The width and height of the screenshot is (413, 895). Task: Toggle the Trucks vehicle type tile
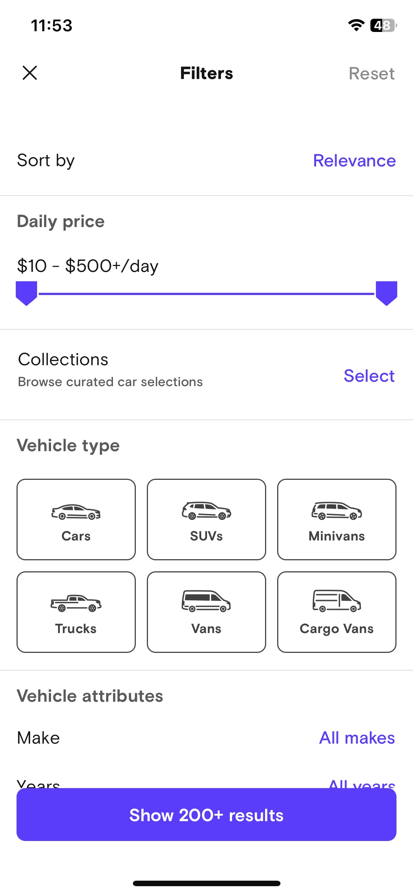(76, 612)
